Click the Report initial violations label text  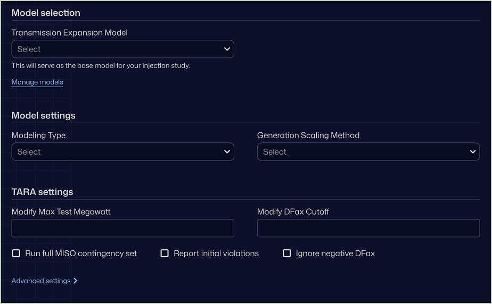216,254
